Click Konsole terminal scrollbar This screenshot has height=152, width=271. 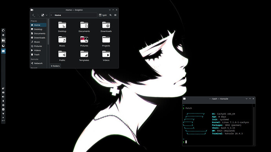(x=254, y=126)
